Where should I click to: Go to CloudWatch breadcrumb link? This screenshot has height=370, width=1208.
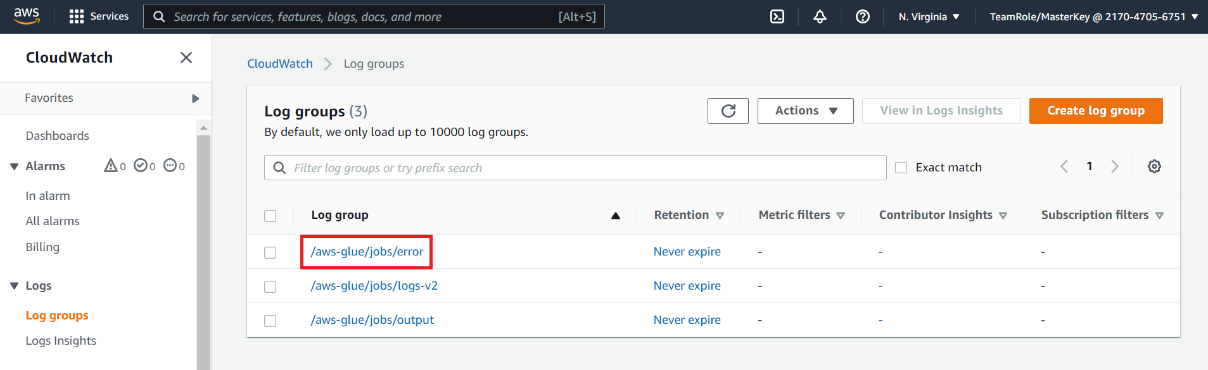pos(280,64)
